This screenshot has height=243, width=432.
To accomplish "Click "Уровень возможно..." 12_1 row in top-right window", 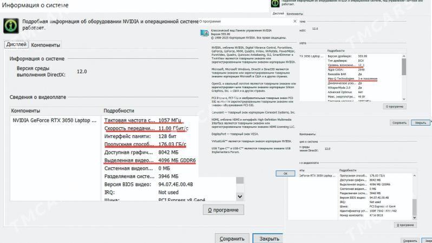I will (x=346, y=65).
